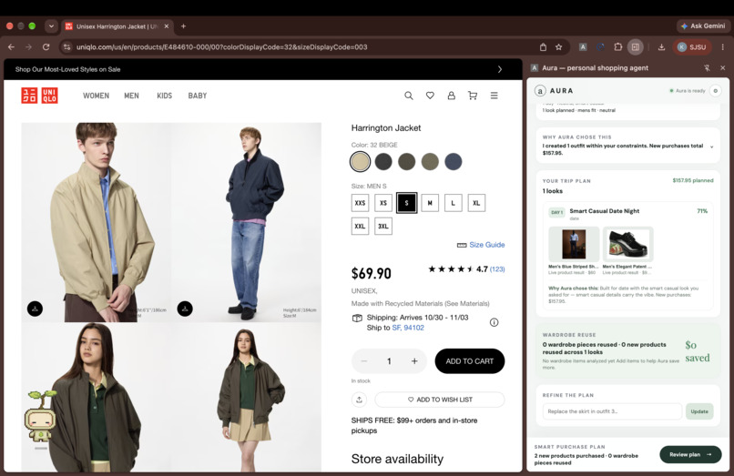Image resolution: width=734 pixels, height=476 pixels.
Task: Click the browser back arrow
Action: [x=11, y=46]
